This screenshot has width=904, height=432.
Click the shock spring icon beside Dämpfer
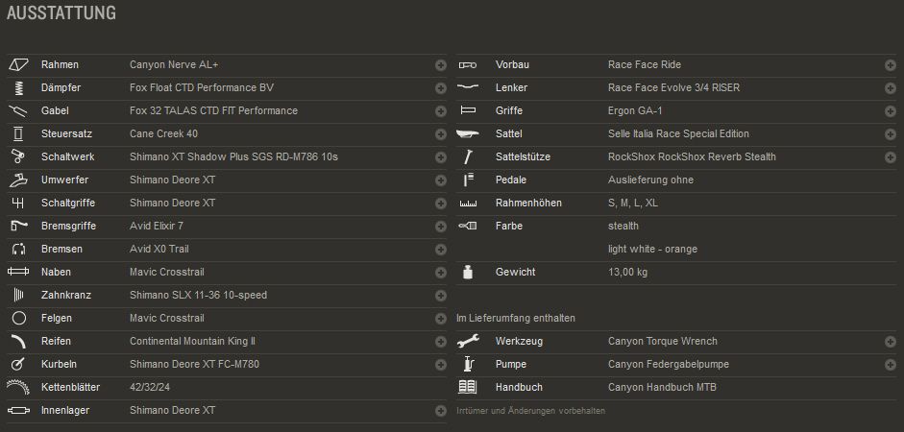(x=18, y=87)
